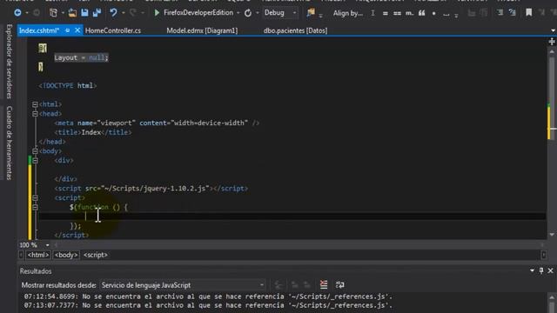Pin the Resultados panel with pushpin
The height and width of the screenshot is (313, 557).
pos(541,270)
